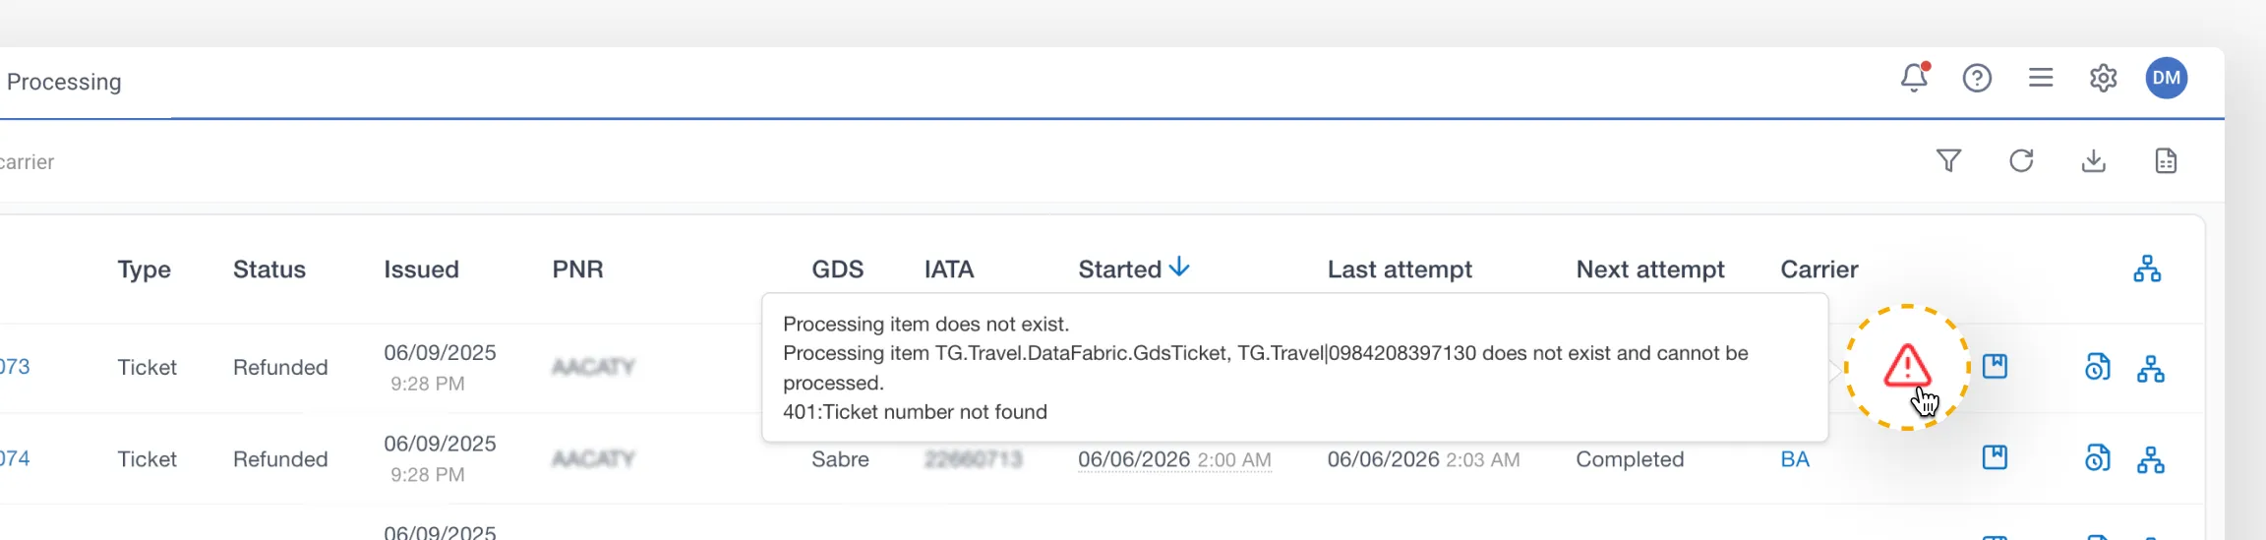
Task: Click the hierarchy icon in second row
Action: point(2151,459)
